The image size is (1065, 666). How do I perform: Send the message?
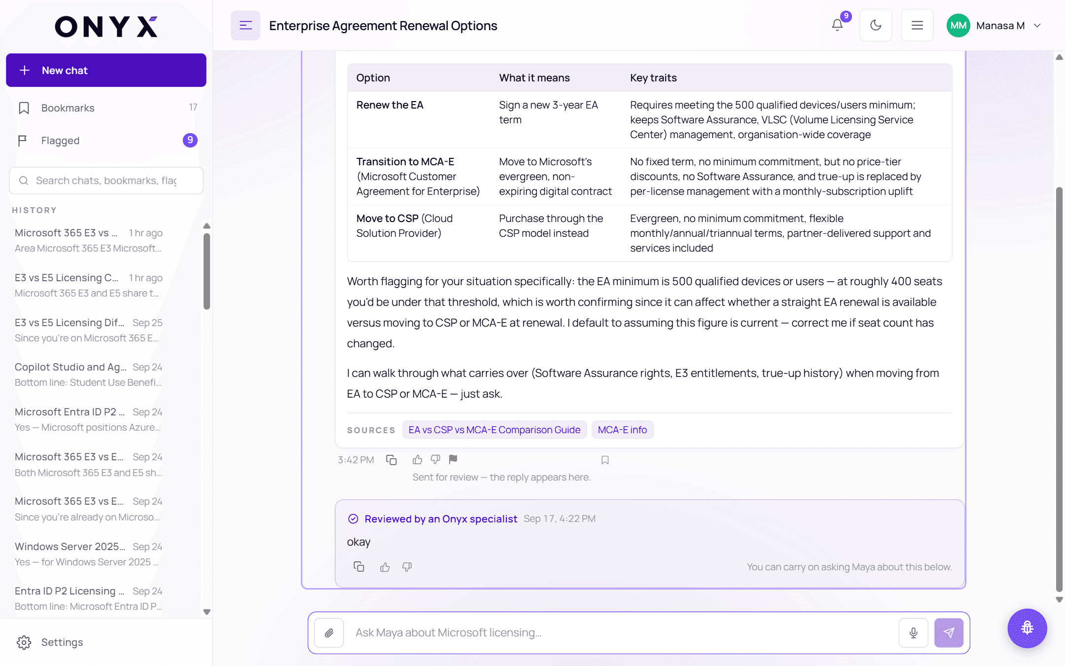pos(949,633)
